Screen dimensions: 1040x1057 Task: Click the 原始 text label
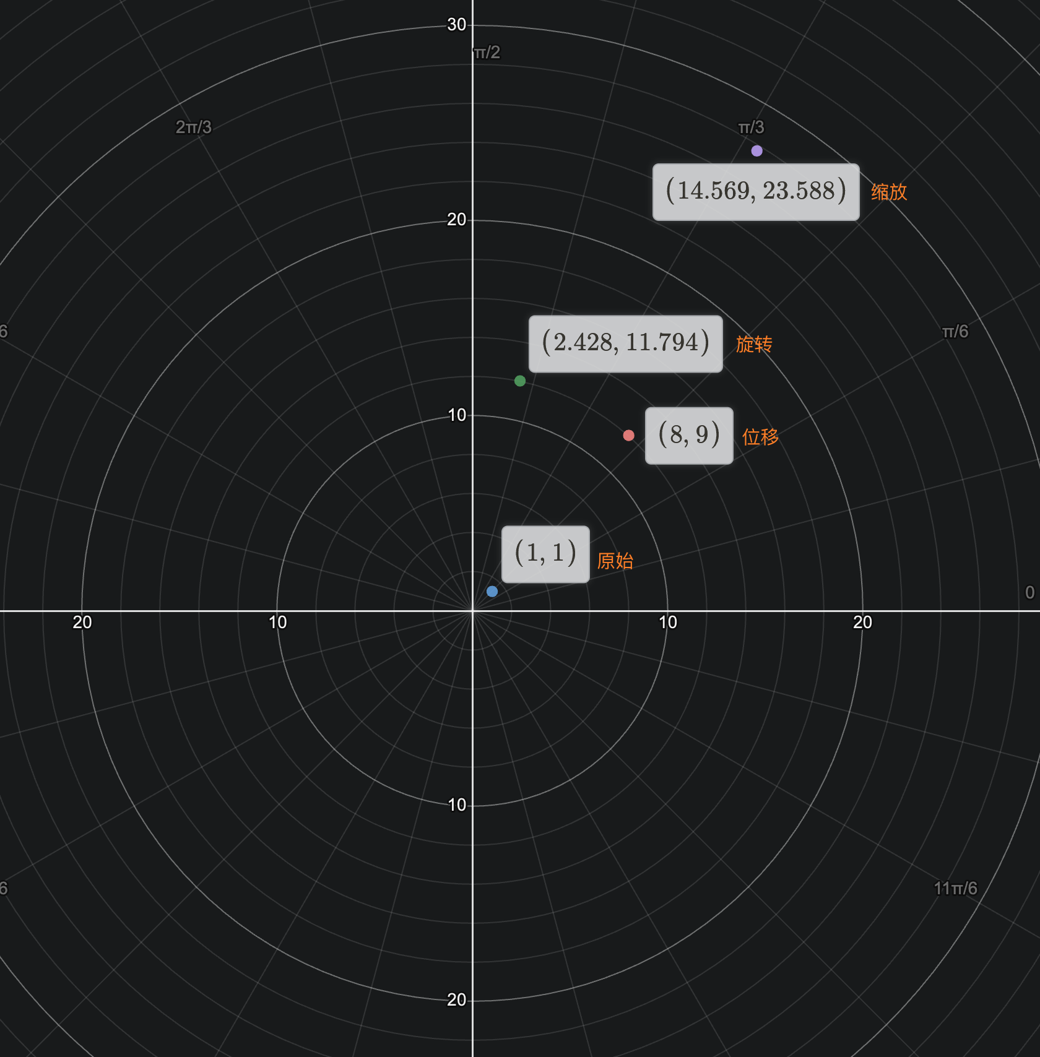615,562
